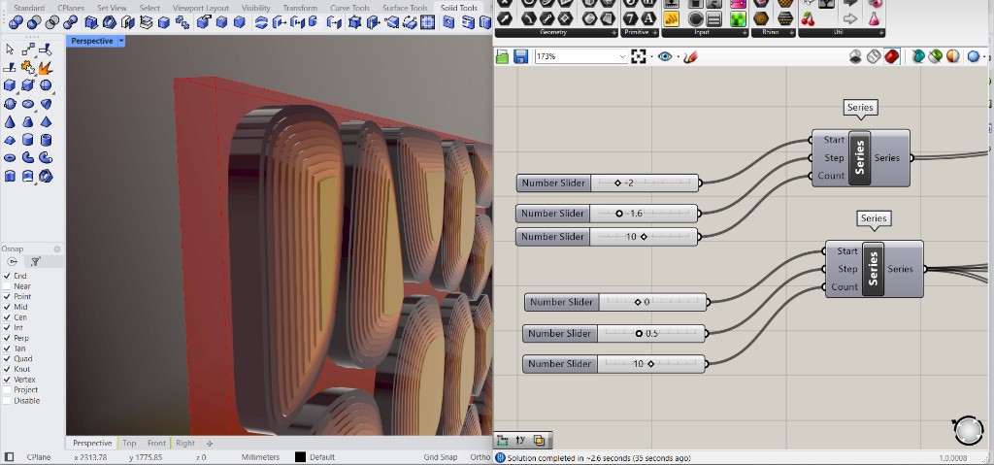Screen dimensions: 994x465
Task: Toggle Grid Snap in status bar
Action: (441, 457)
